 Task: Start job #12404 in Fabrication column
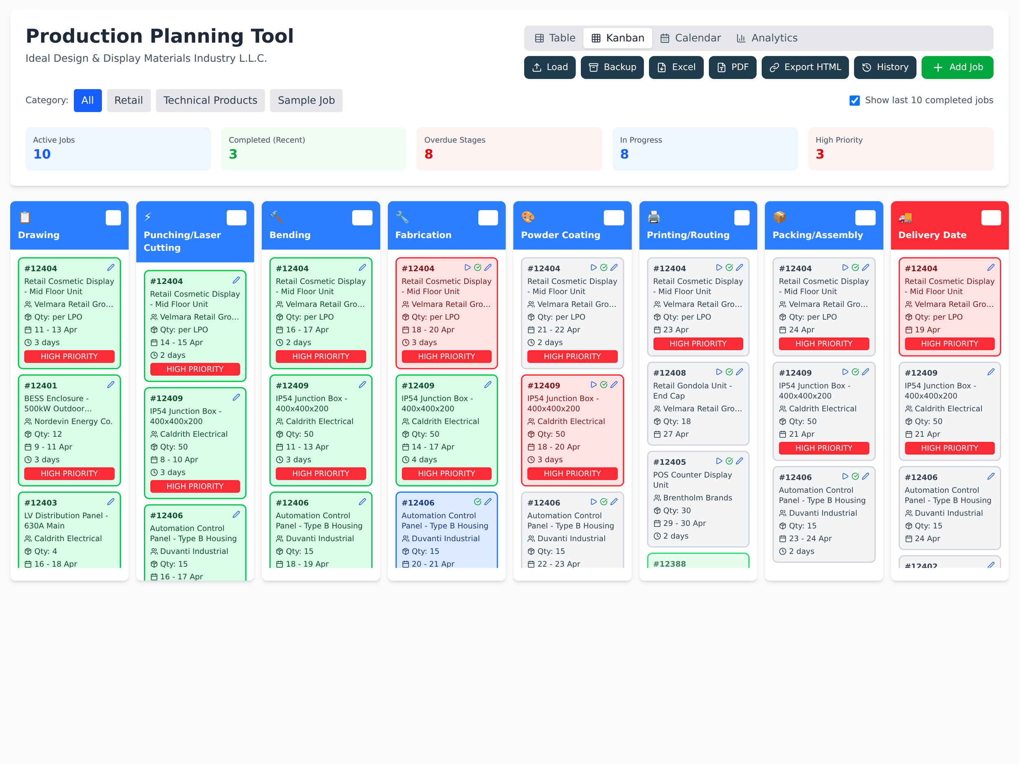coord(468,268)
